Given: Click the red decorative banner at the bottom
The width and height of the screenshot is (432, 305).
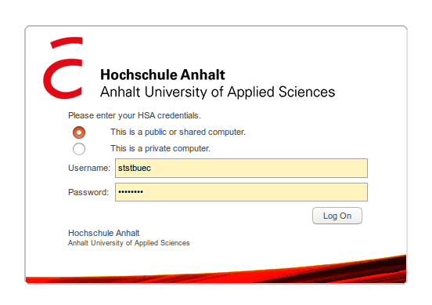Looking at the screenshot, I should (x=216, y=272).
